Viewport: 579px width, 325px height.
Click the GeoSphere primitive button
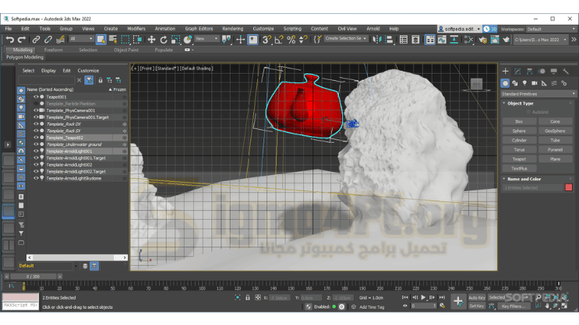555,131
